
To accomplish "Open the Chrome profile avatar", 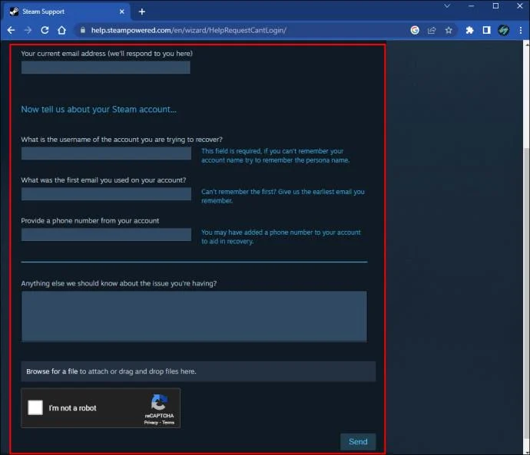I will (x=503, y=31).
